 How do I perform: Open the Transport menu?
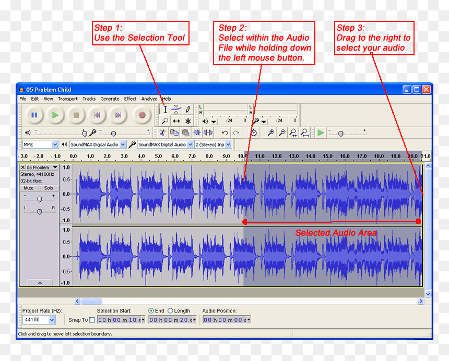pos(67,99)
